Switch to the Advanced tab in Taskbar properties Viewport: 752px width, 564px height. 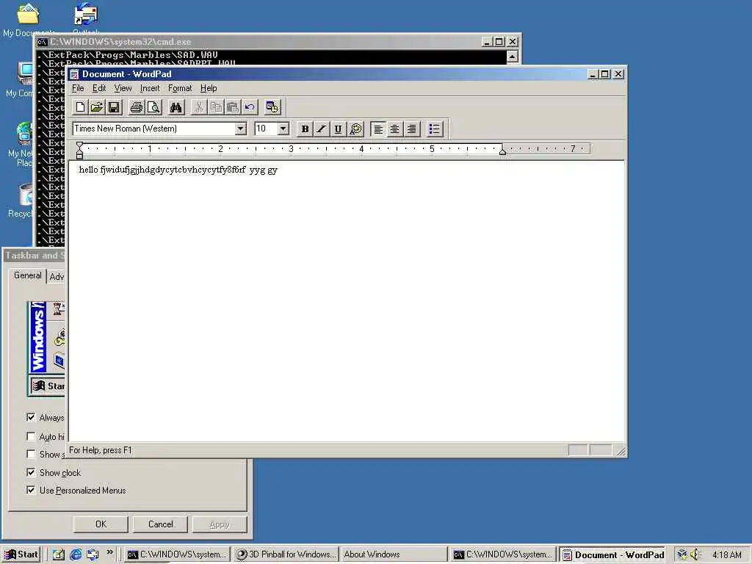(56, 277)
